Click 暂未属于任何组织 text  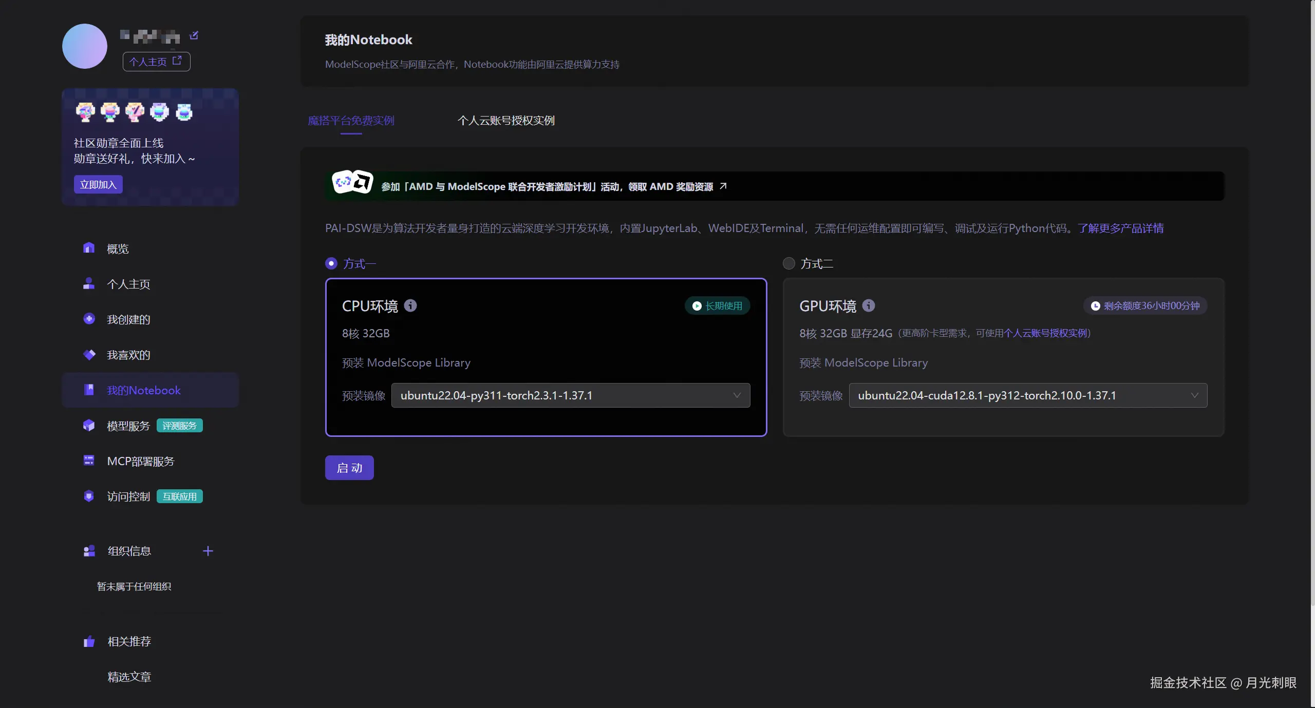pos(134,586)
